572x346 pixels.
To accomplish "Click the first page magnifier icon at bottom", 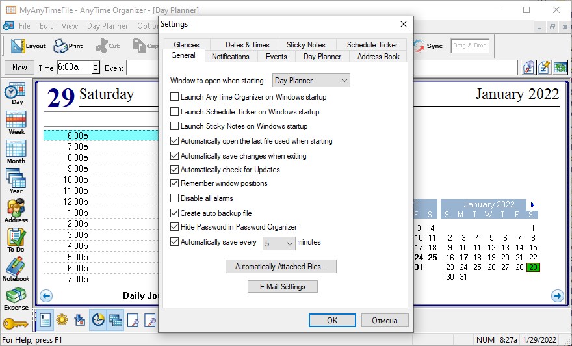I will point(133,321).
